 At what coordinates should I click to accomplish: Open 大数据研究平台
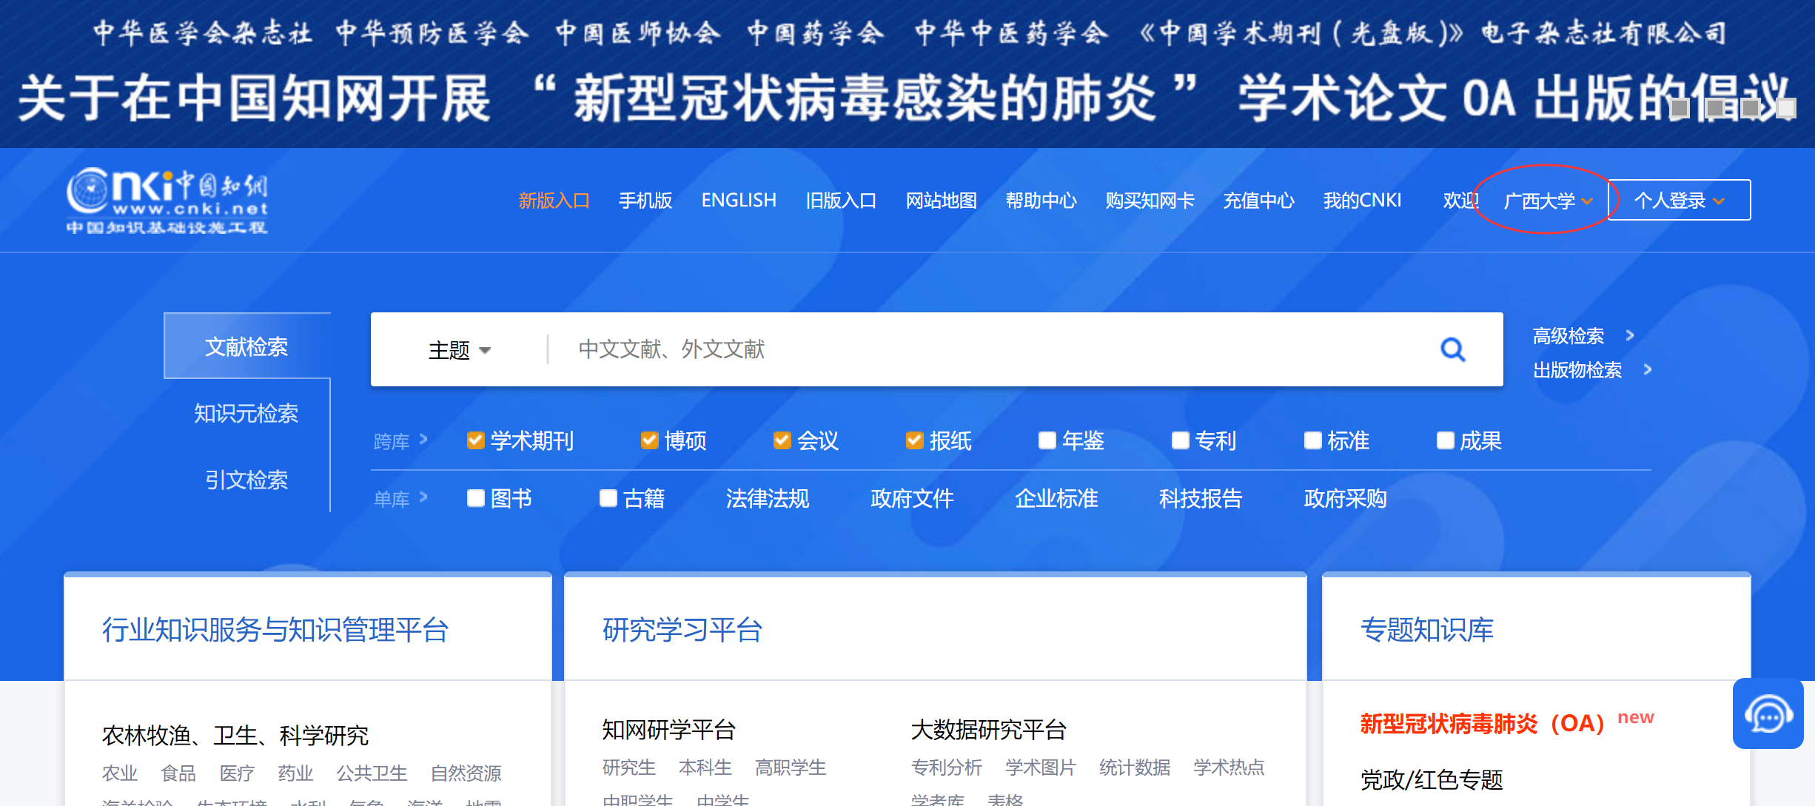(988, 730)
